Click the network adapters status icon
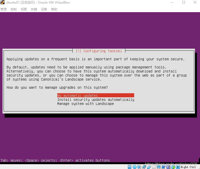 point(144,167)
